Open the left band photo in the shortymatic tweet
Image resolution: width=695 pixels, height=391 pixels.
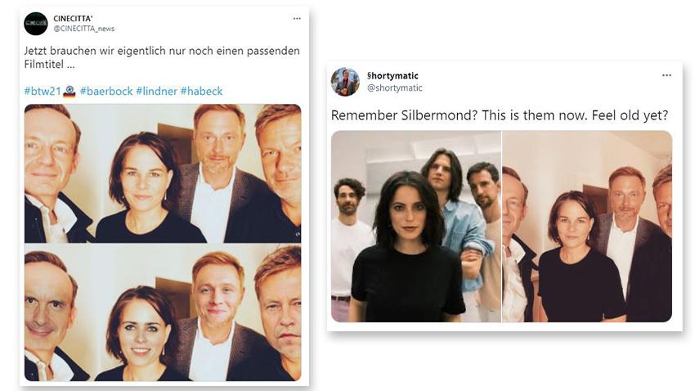click(x=416, y=227)
